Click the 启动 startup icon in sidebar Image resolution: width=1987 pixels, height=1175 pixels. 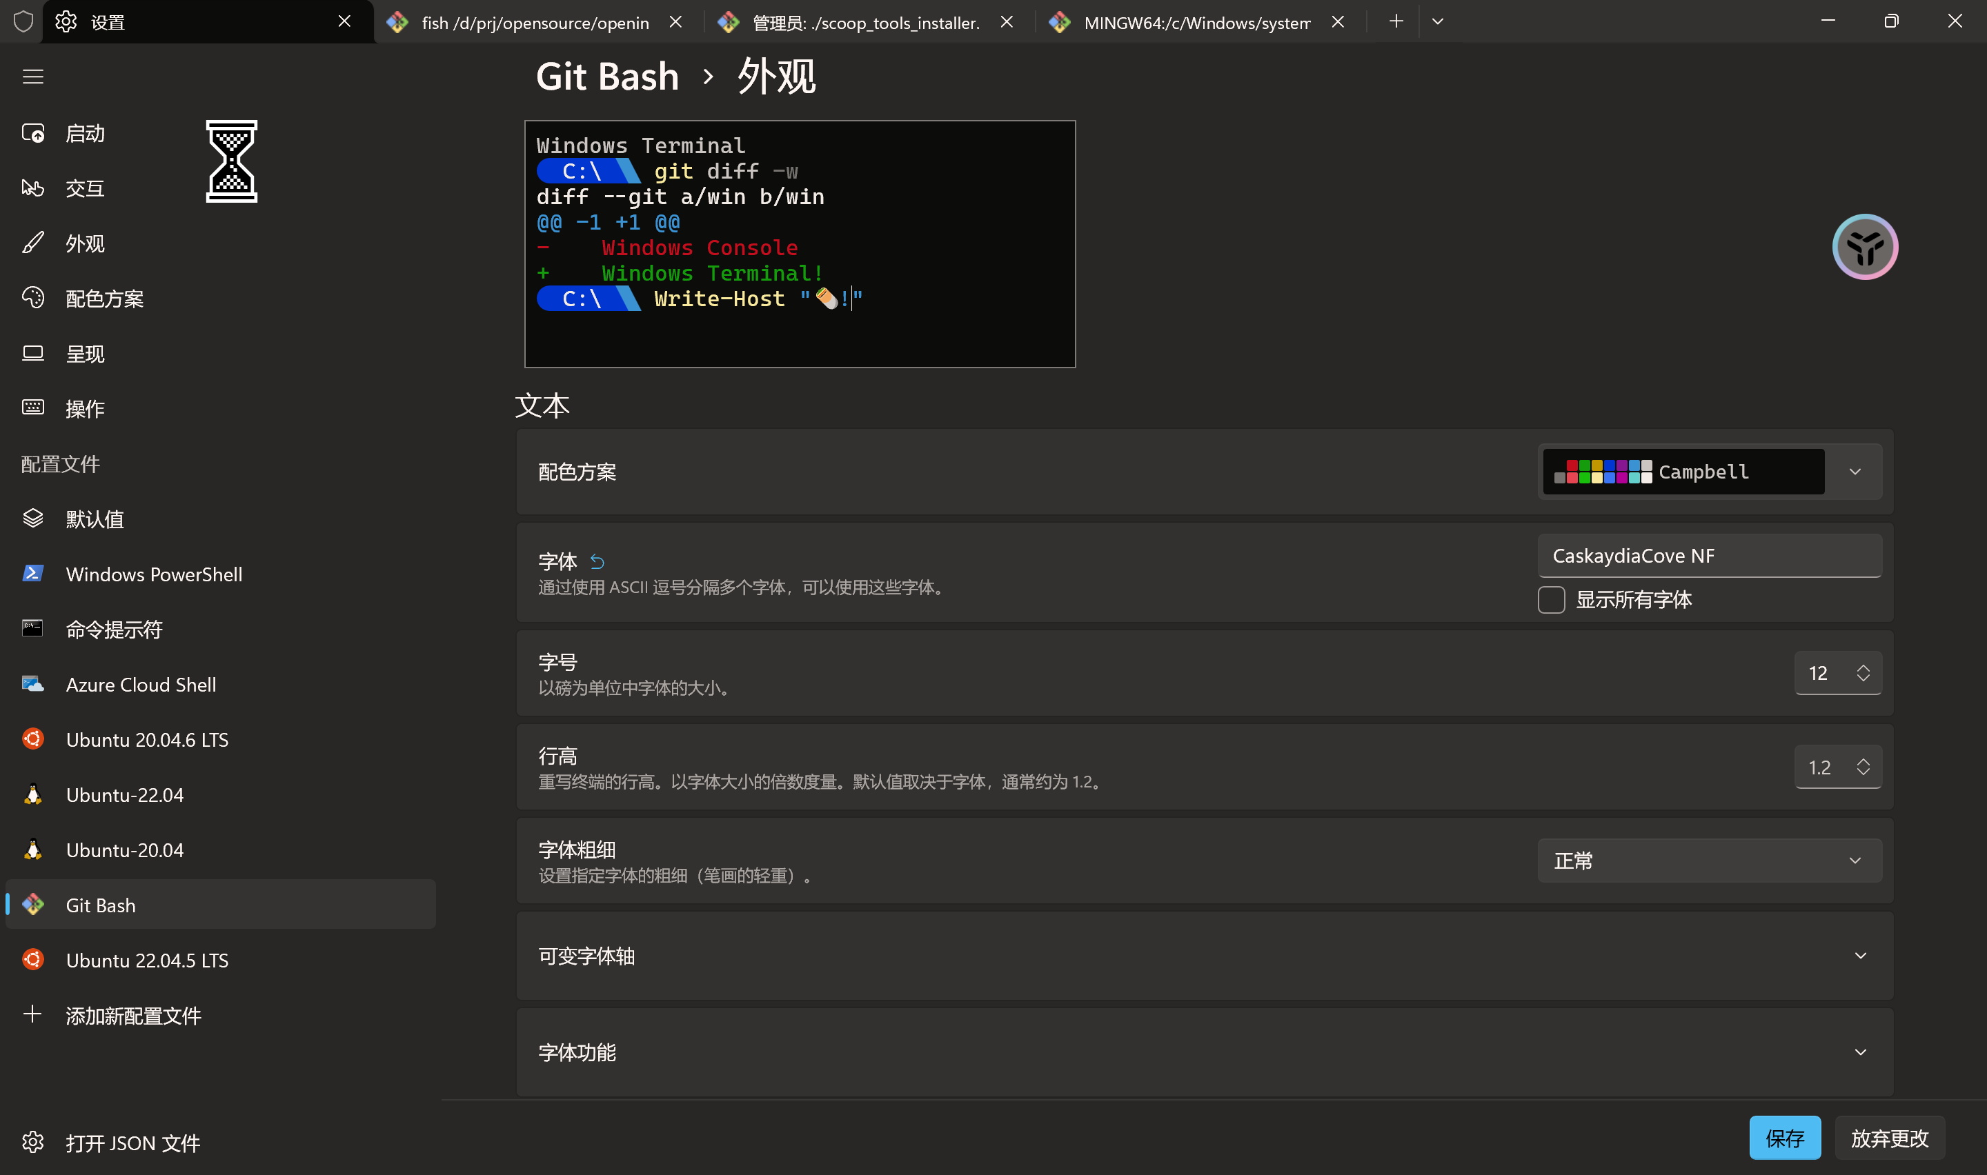[x=32, y=133]
